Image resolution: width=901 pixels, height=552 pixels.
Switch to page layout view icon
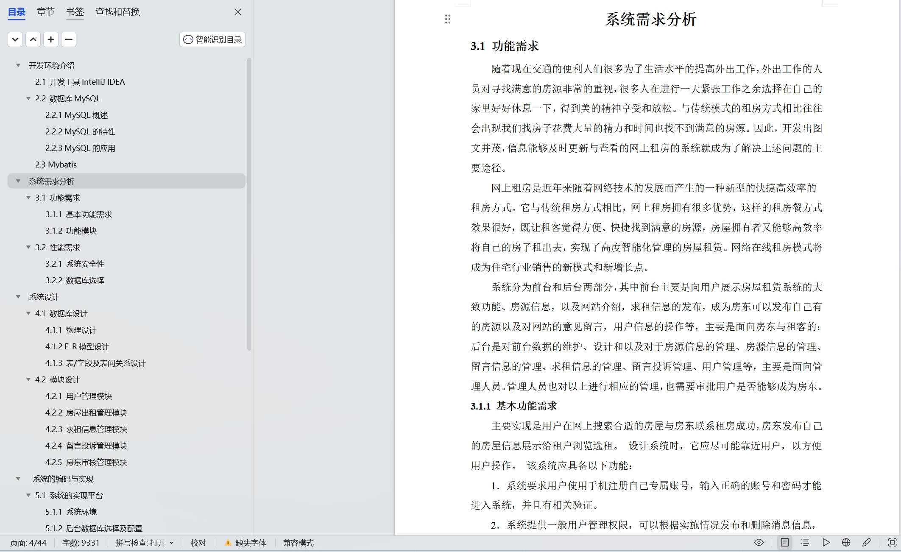pos(785,543)
